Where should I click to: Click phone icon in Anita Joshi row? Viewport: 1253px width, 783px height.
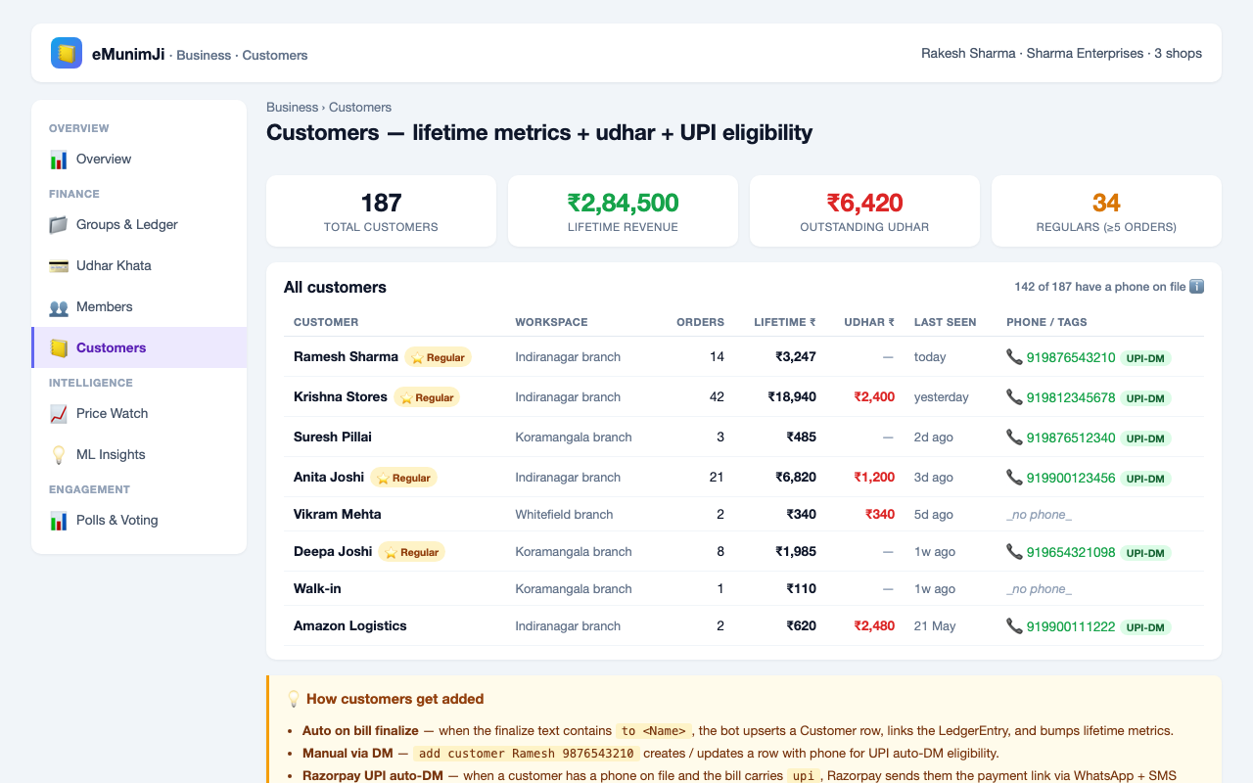[x=1014, y=478]
